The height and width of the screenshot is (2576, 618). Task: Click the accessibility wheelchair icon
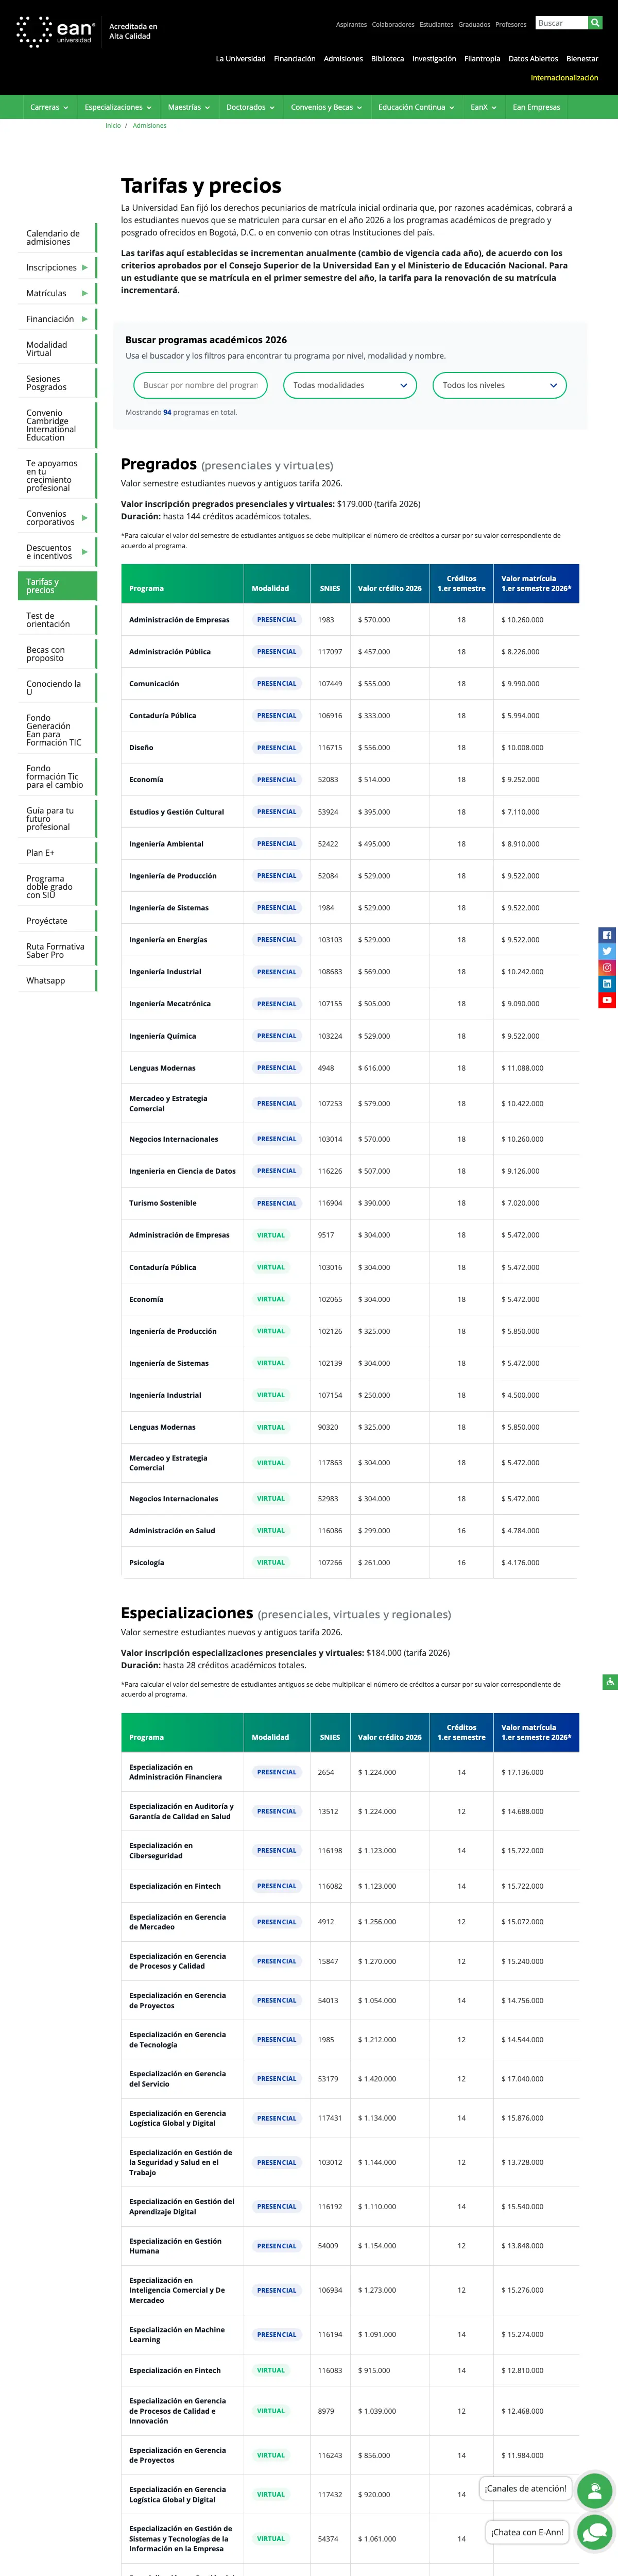point(610,1682)
